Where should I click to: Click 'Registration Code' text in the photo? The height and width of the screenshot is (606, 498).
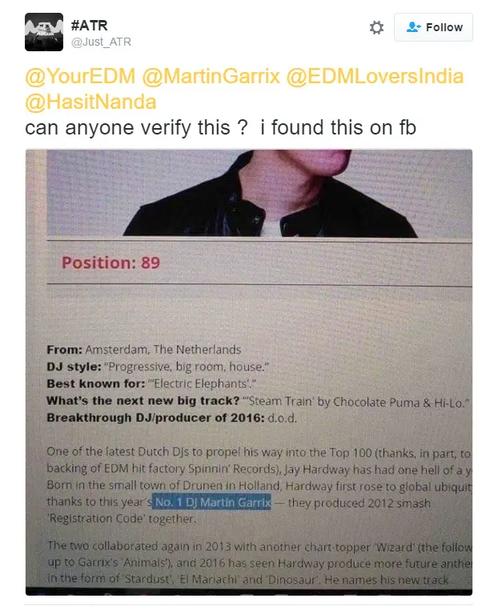click(x=97, y=519)
